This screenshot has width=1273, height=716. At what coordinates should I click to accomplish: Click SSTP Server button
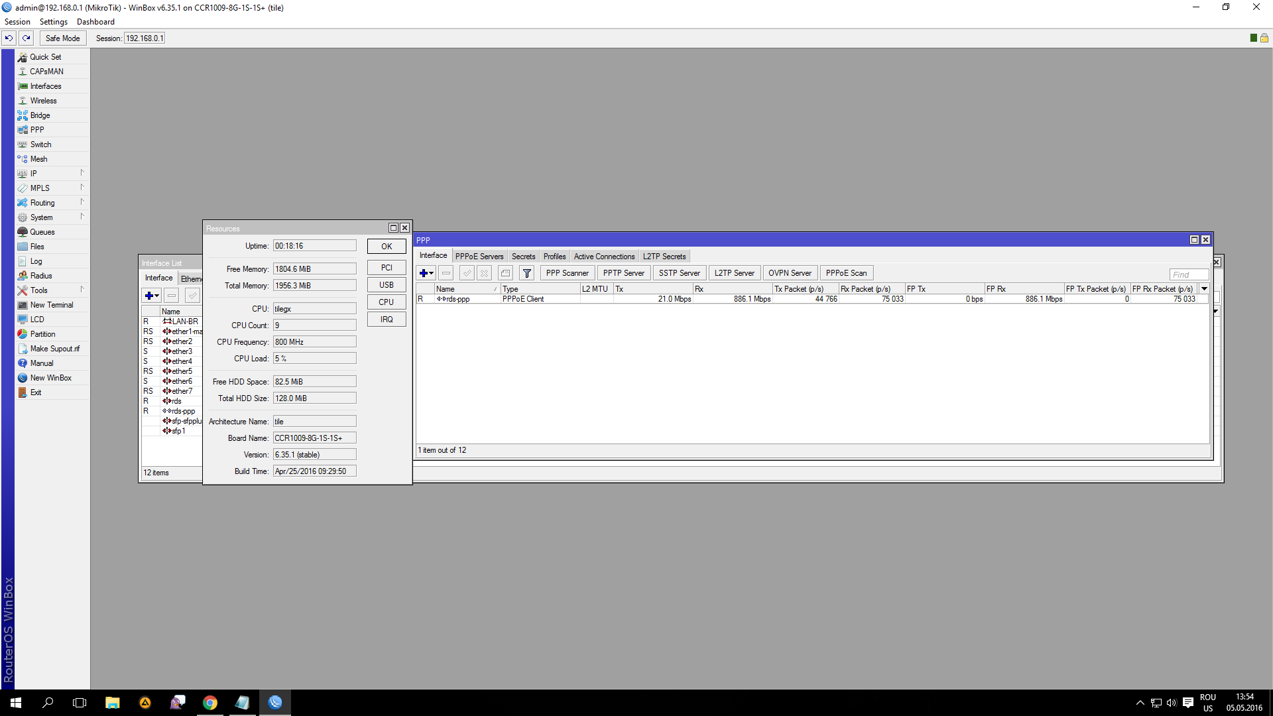[679, 273]
